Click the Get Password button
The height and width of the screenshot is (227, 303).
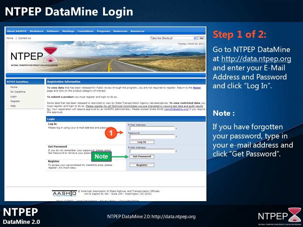point(142,156)
